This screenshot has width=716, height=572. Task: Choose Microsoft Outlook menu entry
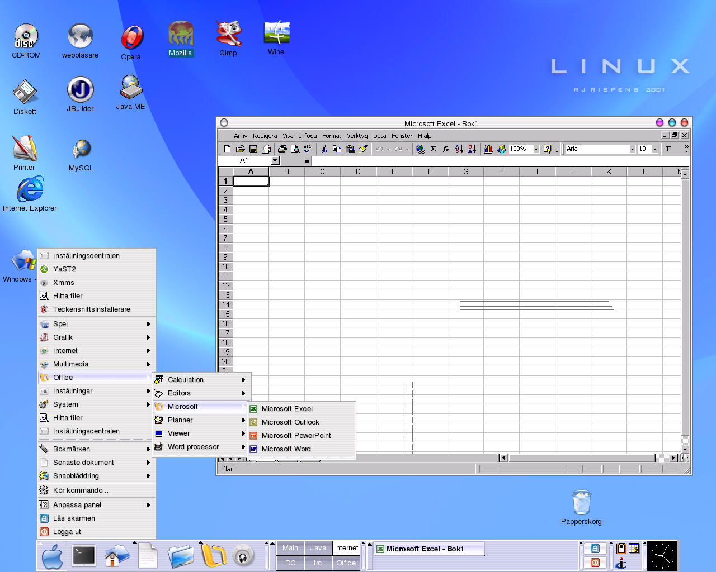[x=302, y=422]
